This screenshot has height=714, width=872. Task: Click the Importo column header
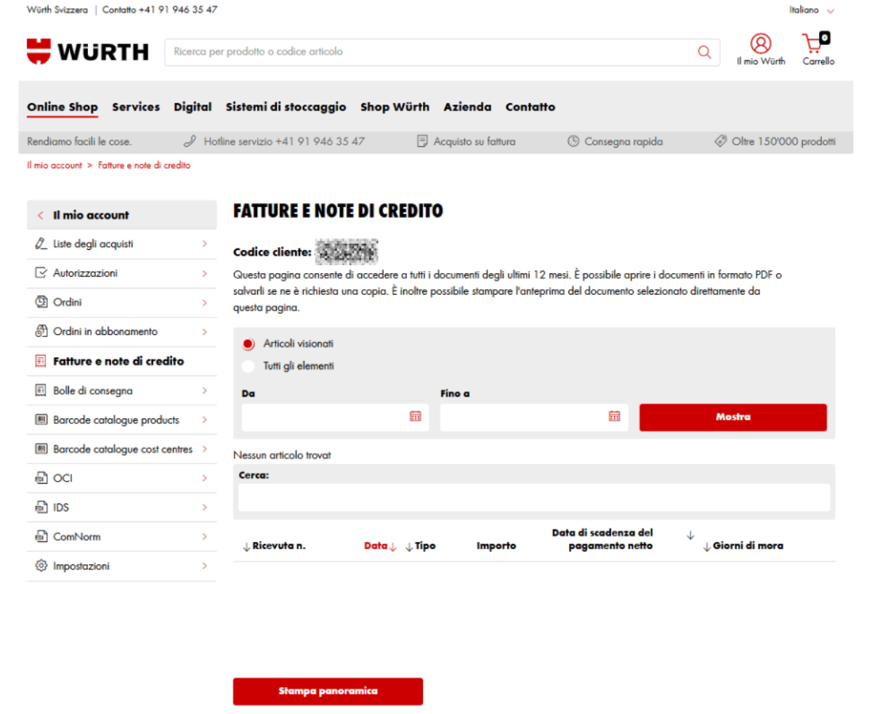496,546
